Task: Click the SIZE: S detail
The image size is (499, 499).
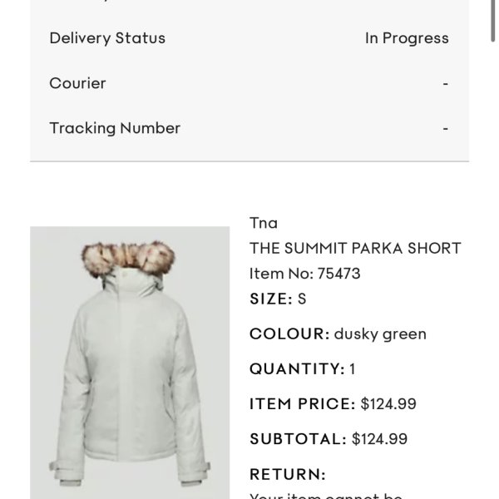Action: pos(278,299)
